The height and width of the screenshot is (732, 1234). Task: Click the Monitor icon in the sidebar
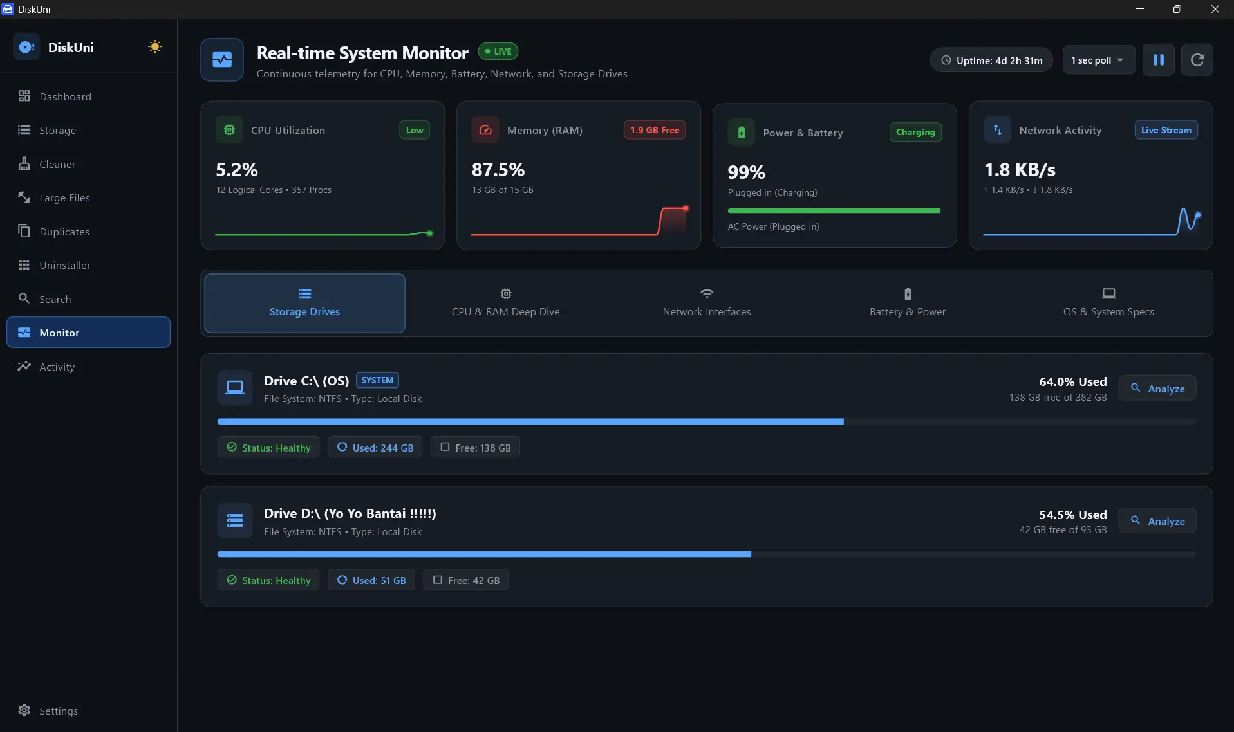[24, 333]
